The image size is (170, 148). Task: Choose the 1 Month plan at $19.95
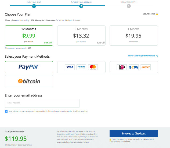click(134, 35)
